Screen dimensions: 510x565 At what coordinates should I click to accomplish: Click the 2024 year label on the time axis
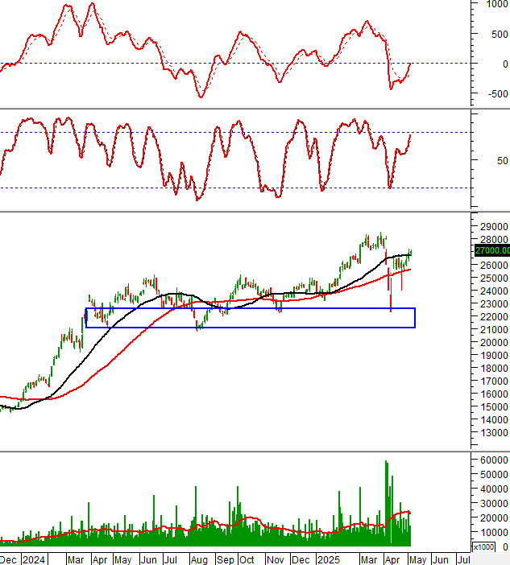[x=34, y=559]
